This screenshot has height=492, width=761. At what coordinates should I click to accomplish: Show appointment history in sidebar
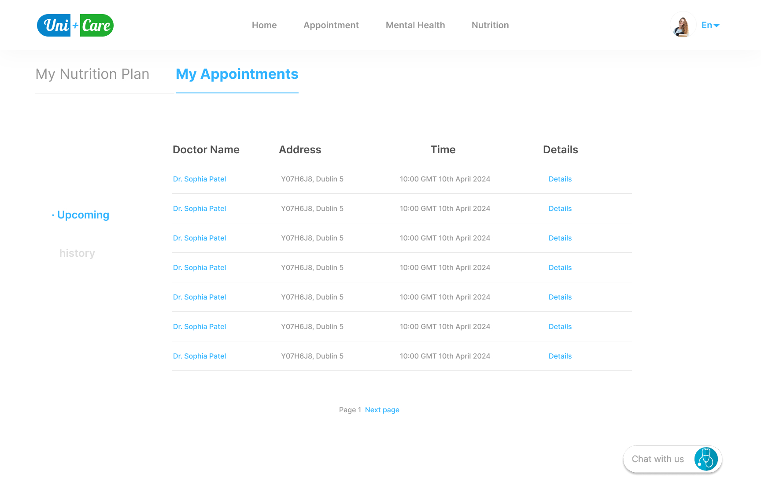click(77, 253)
